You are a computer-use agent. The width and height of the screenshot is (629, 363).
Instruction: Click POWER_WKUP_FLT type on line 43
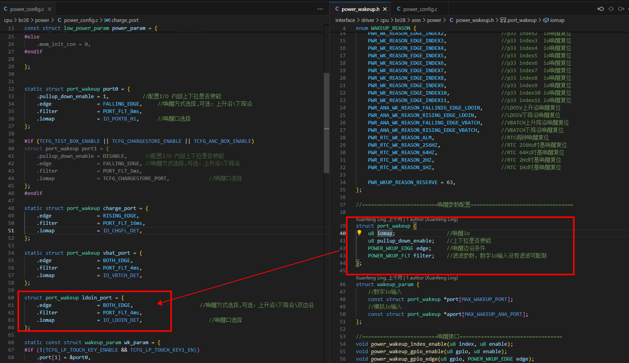coord(389,256)
